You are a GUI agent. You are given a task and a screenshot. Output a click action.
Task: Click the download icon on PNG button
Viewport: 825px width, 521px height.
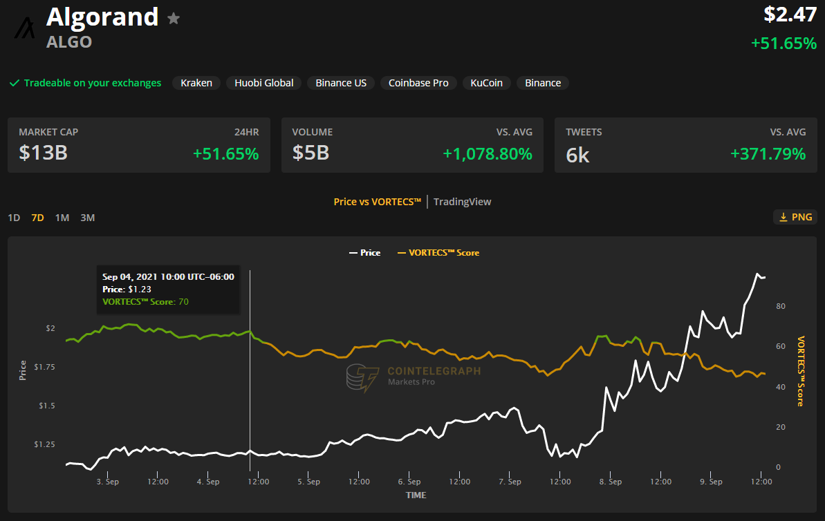pos(784,217)
